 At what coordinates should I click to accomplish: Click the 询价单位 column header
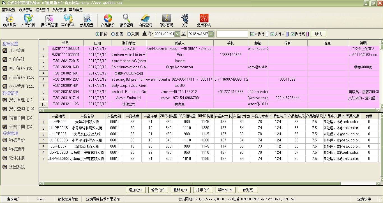coord(129,43)
